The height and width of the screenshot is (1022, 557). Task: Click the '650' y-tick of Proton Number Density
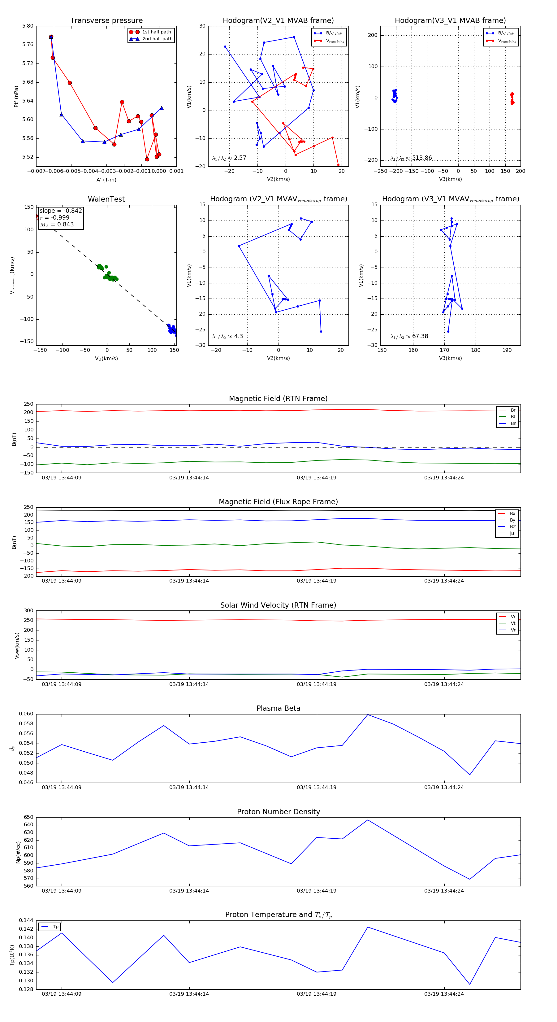point(29,817)
